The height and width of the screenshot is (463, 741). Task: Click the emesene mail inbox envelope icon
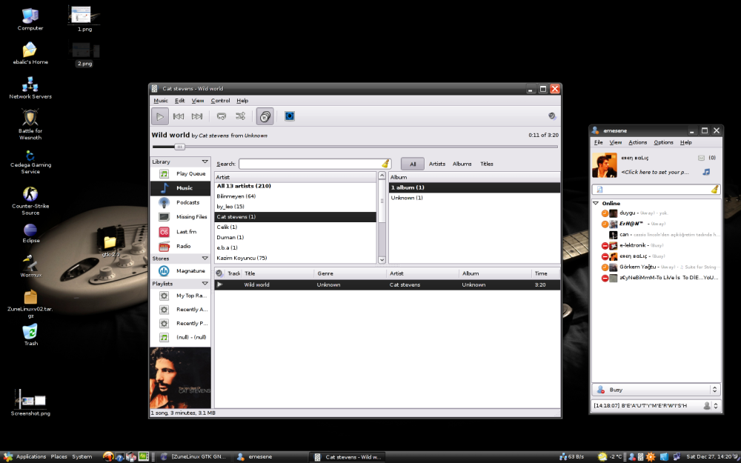click(x=701, y=158)
